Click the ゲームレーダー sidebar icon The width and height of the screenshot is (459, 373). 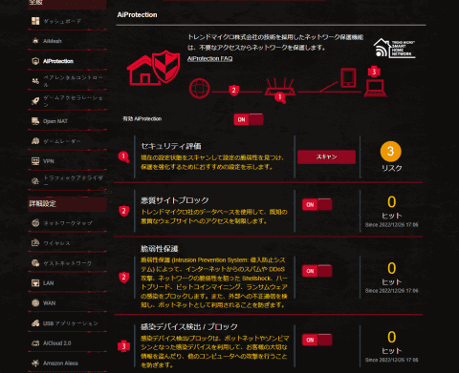(x=35, y=141)
